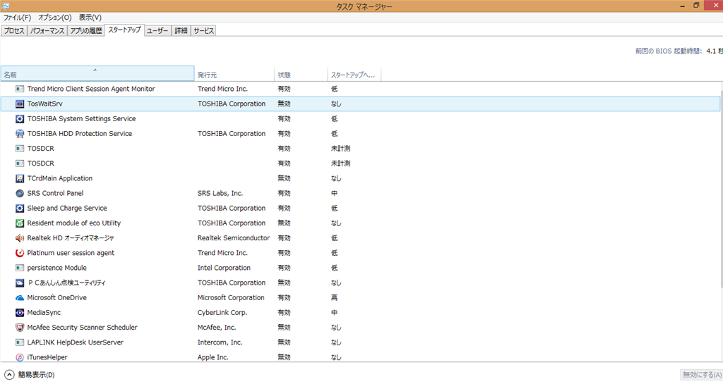Click the Realtek Semiconductor publisher cell

[233, 238]
